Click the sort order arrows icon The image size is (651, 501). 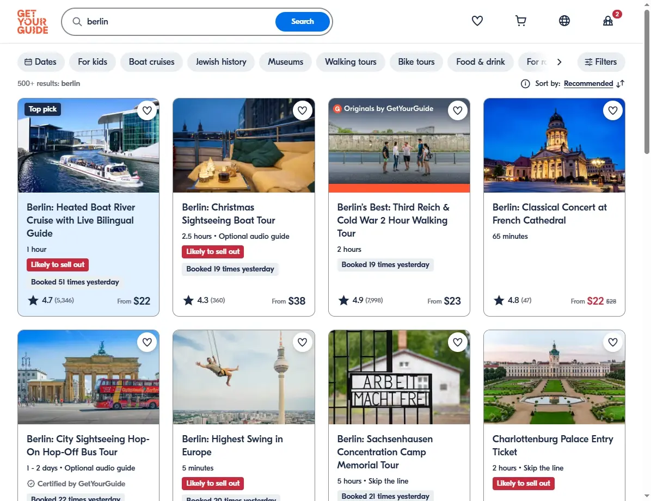pyautogui.click(x=621, y=84)
